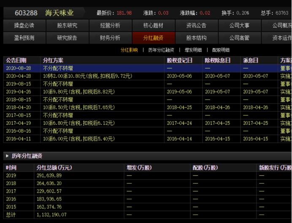Open the partially visible 公司概况 tab
The width and height of the screenshot is (292, 223).
click(277, 25)
